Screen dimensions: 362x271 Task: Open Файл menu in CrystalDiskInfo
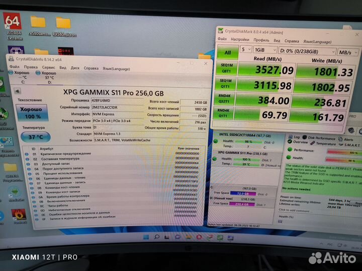[14, 67]
